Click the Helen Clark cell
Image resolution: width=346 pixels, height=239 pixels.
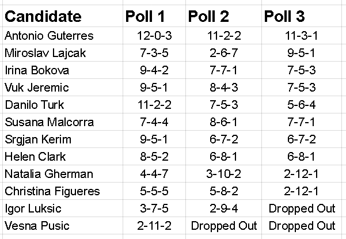35,157
